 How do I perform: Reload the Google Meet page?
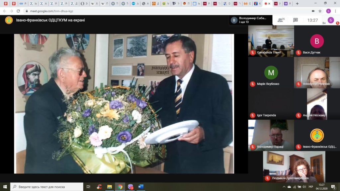18,11
